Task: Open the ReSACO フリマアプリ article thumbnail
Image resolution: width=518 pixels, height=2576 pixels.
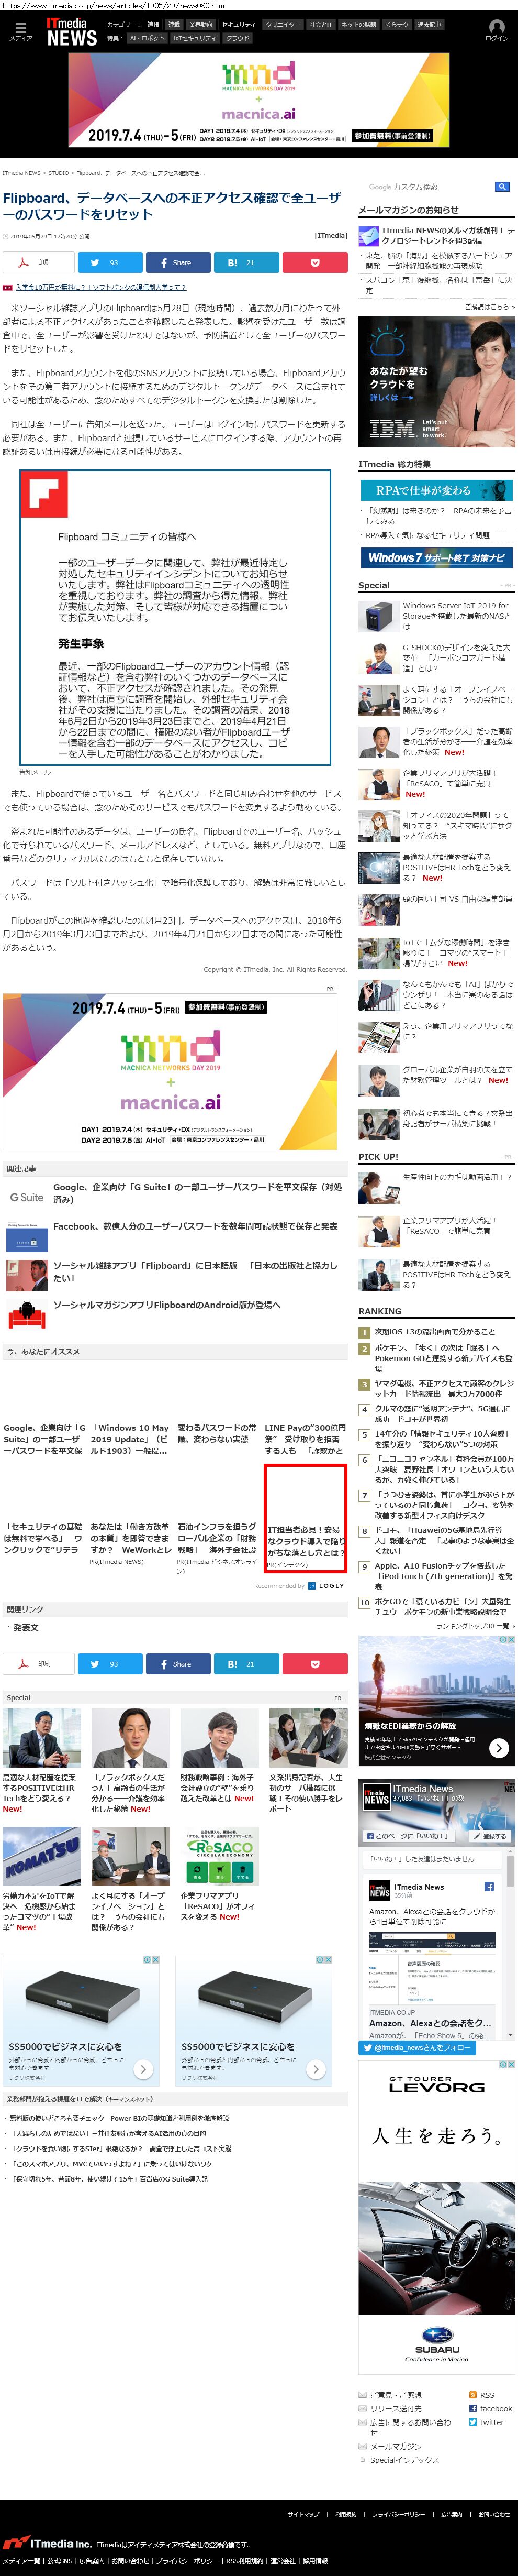Action: tap(220, 1856)
